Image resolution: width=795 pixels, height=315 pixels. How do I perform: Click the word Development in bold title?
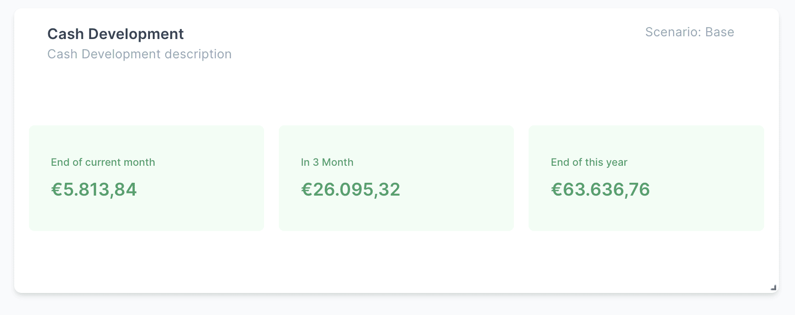[136, 34]
